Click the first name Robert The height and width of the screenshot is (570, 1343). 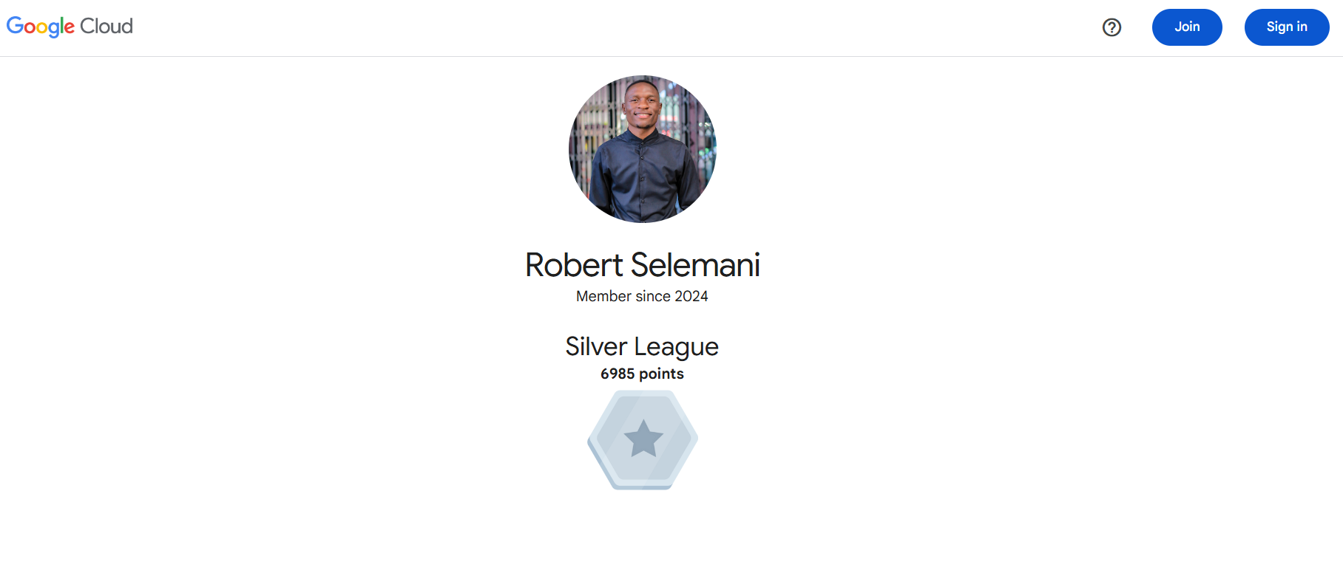click(574, 265)
